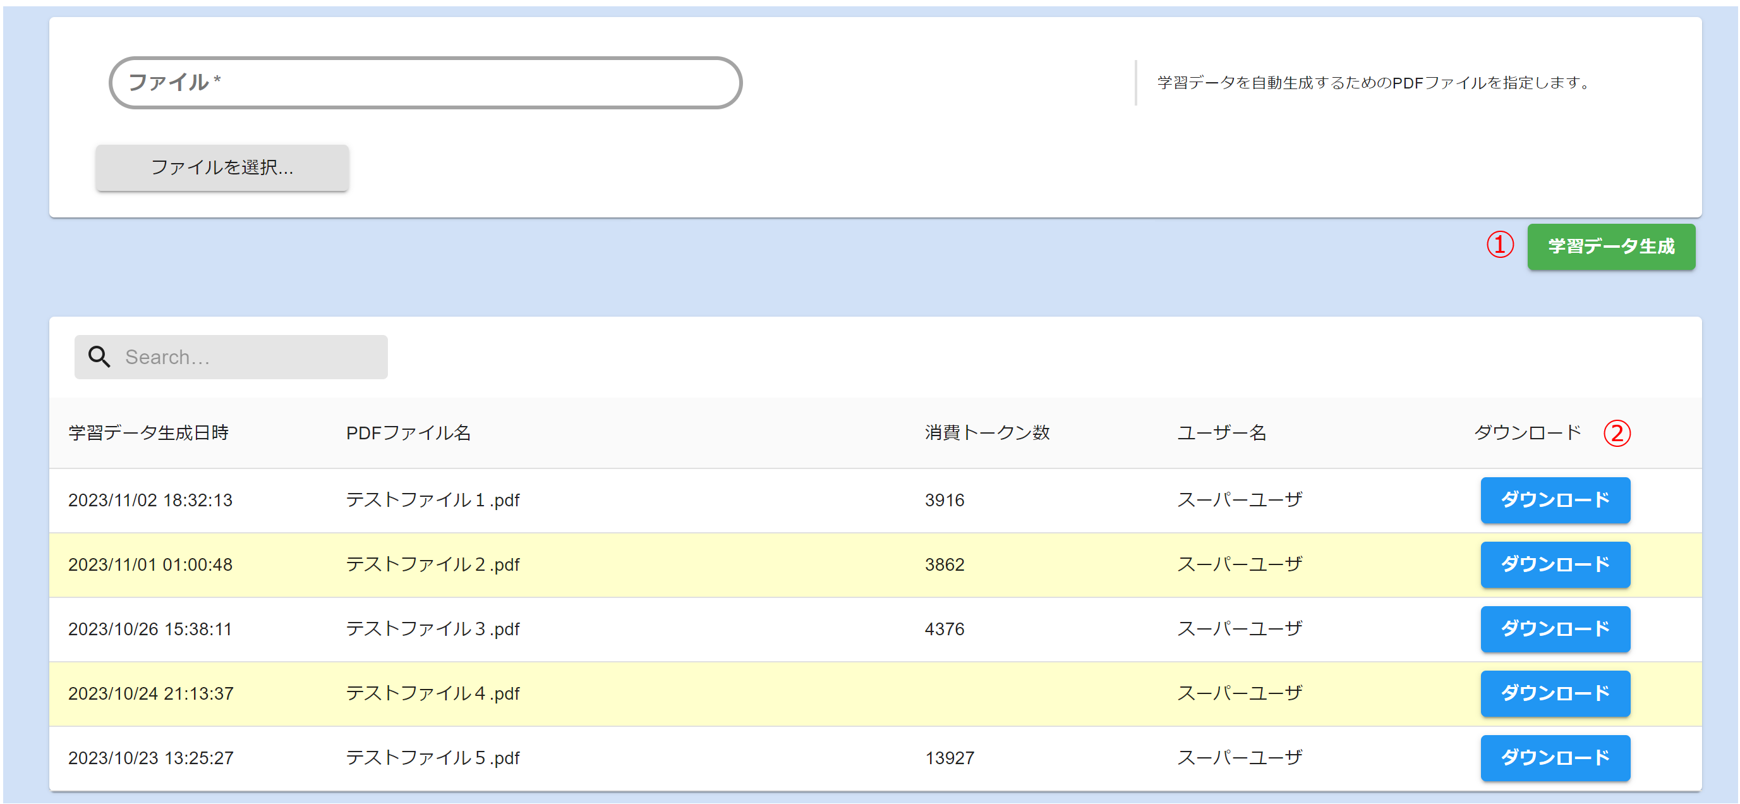Click the ファイル text input field
Screen dimensions: 1740x804
click(426, 82)
